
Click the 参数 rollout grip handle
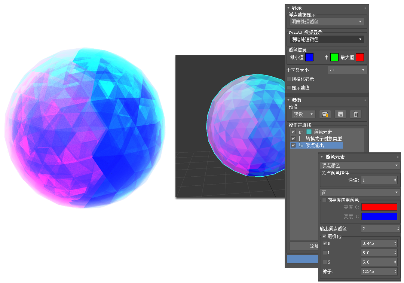[365, 100]
